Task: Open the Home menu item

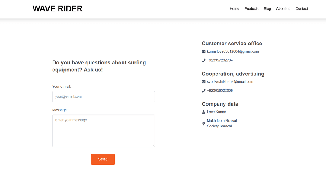Action: 234,9
